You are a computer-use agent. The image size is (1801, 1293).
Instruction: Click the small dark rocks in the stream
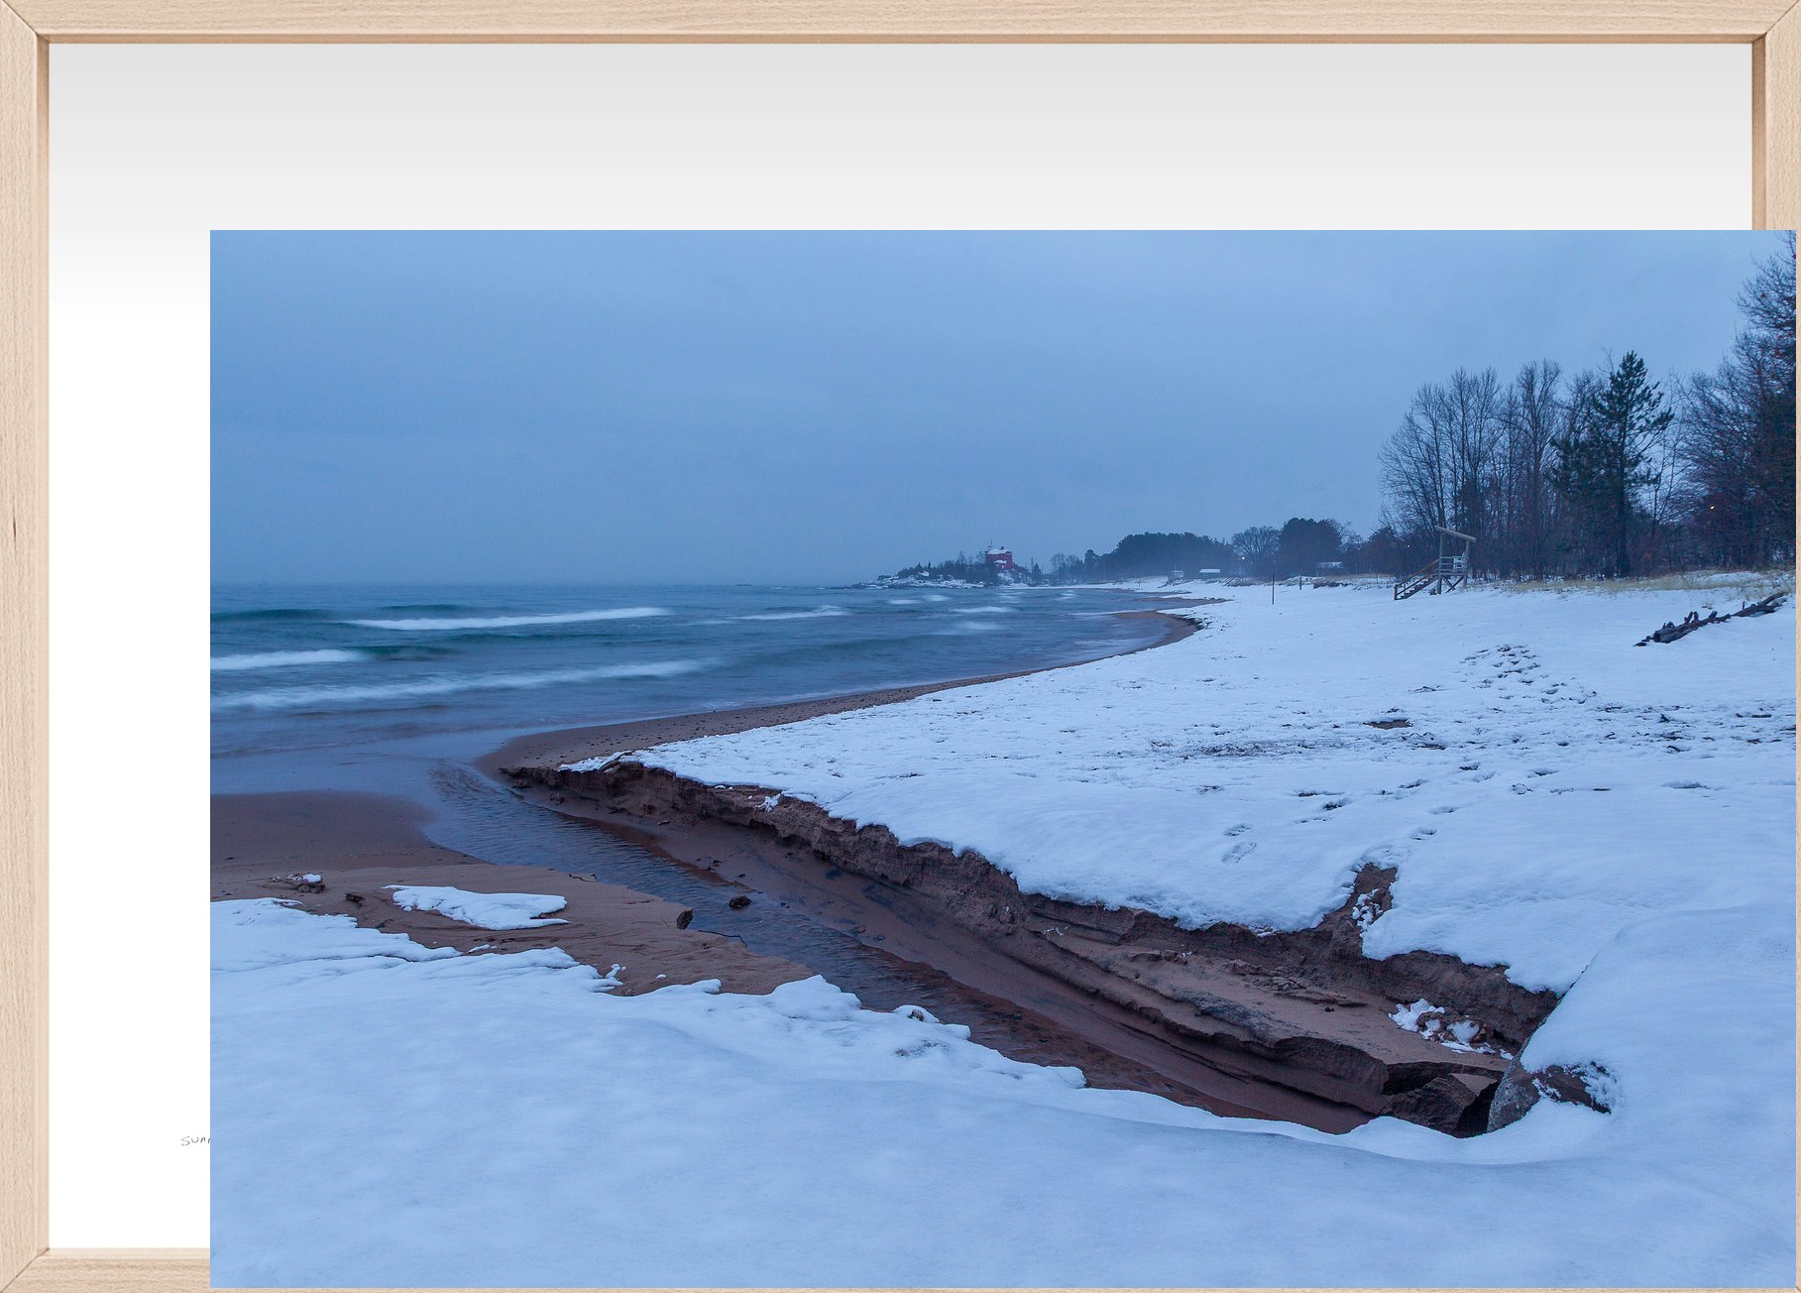coord(738,902)
